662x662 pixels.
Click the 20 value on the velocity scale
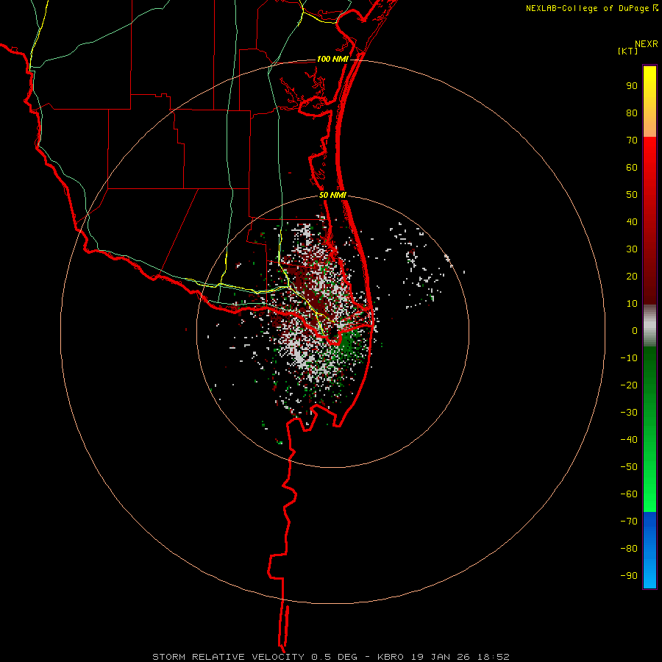[x=632, y=276]
